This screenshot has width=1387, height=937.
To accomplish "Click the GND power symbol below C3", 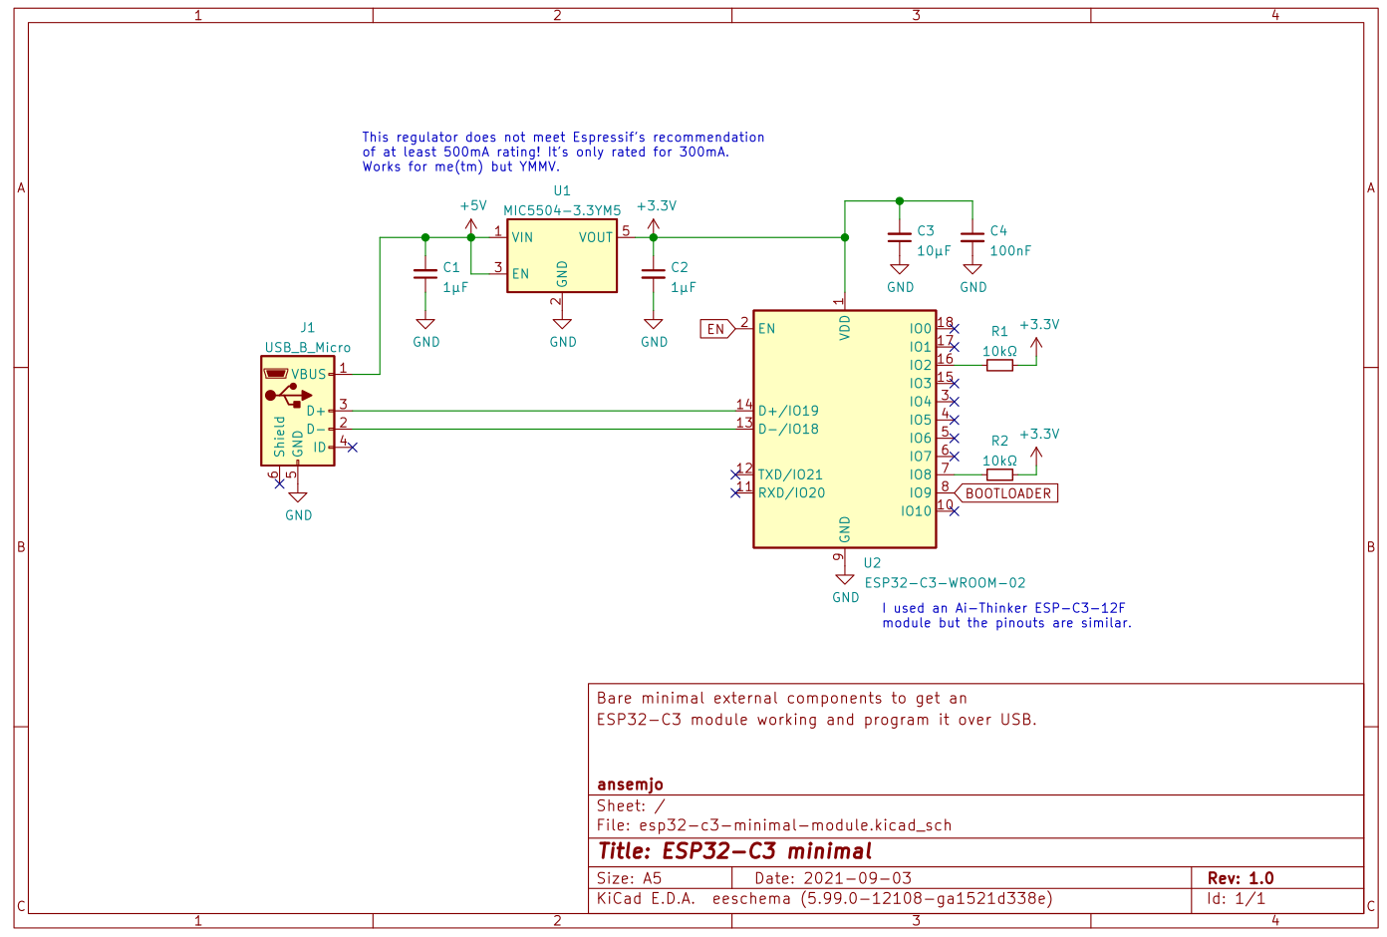I will click(x=899, y=269).
